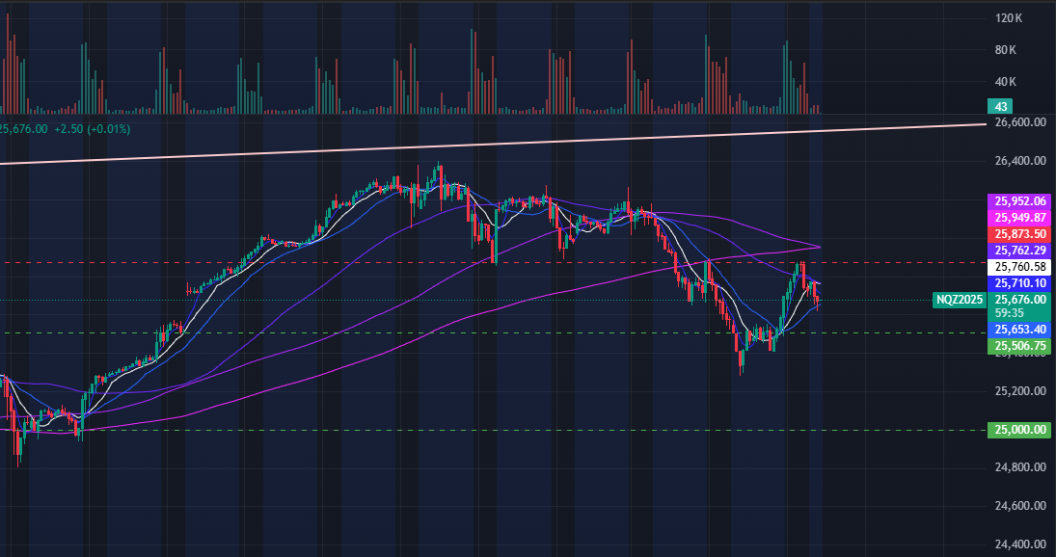This screenshot has height=557, width=1056.
Task: Click the NQZ2025 symbol label
Action: (960, 300)
